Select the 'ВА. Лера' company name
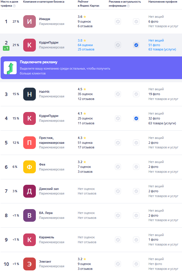 46,213
